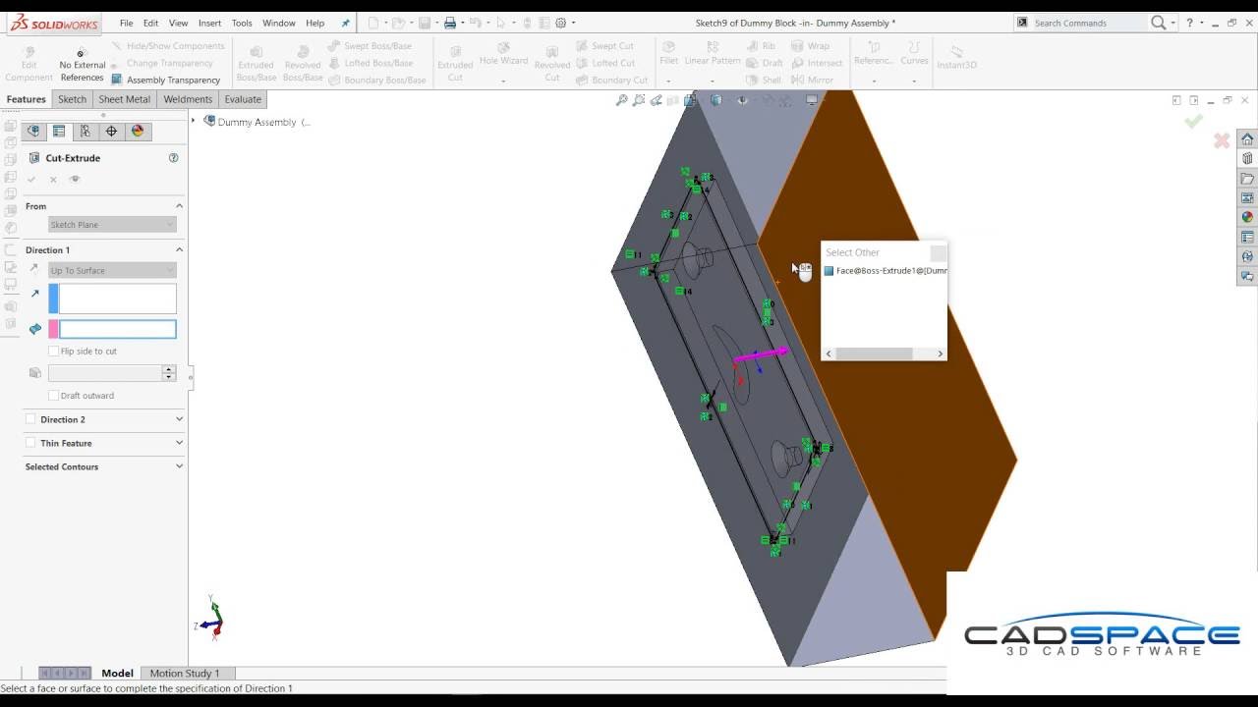Open the Insert menu

[209, 23]
